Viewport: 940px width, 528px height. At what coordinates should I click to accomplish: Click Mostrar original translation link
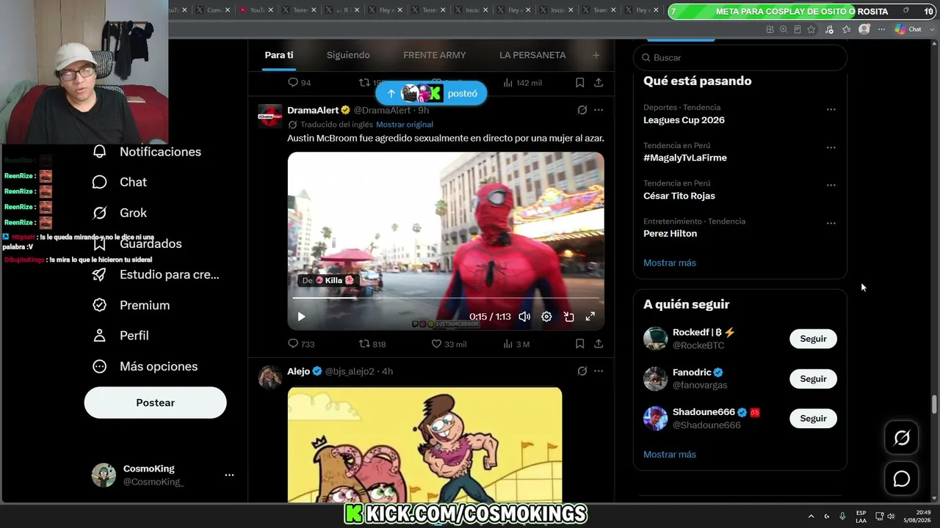tap(405, 125)
